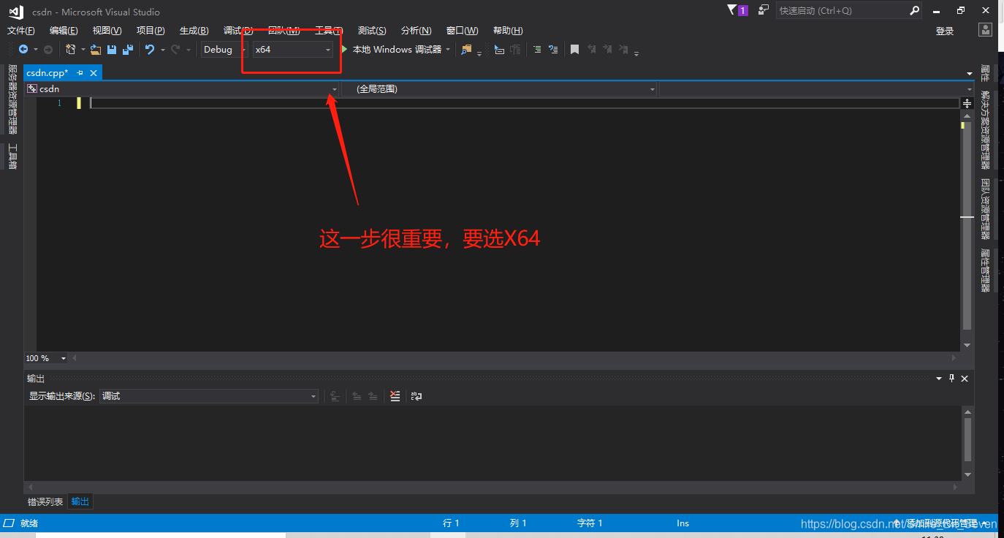This screenshot has width=1004, height=538.
Task: Click the Visual Studio logo icon
Action: click(15, 11)
